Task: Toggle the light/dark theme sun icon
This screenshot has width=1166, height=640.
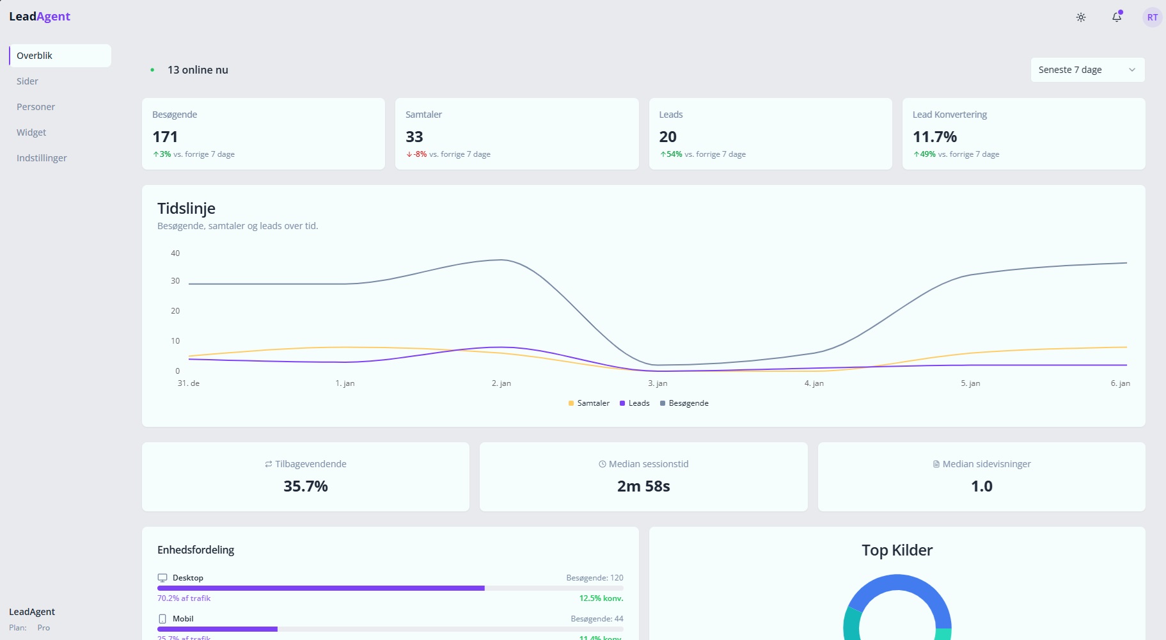Action: click(1080, 17)
